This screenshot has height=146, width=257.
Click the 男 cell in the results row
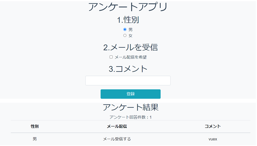point(35,139)
